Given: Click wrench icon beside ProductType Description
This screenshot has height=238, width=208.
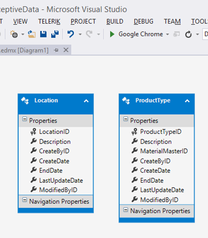Looking at the screenshot, I should coord(135,141).
